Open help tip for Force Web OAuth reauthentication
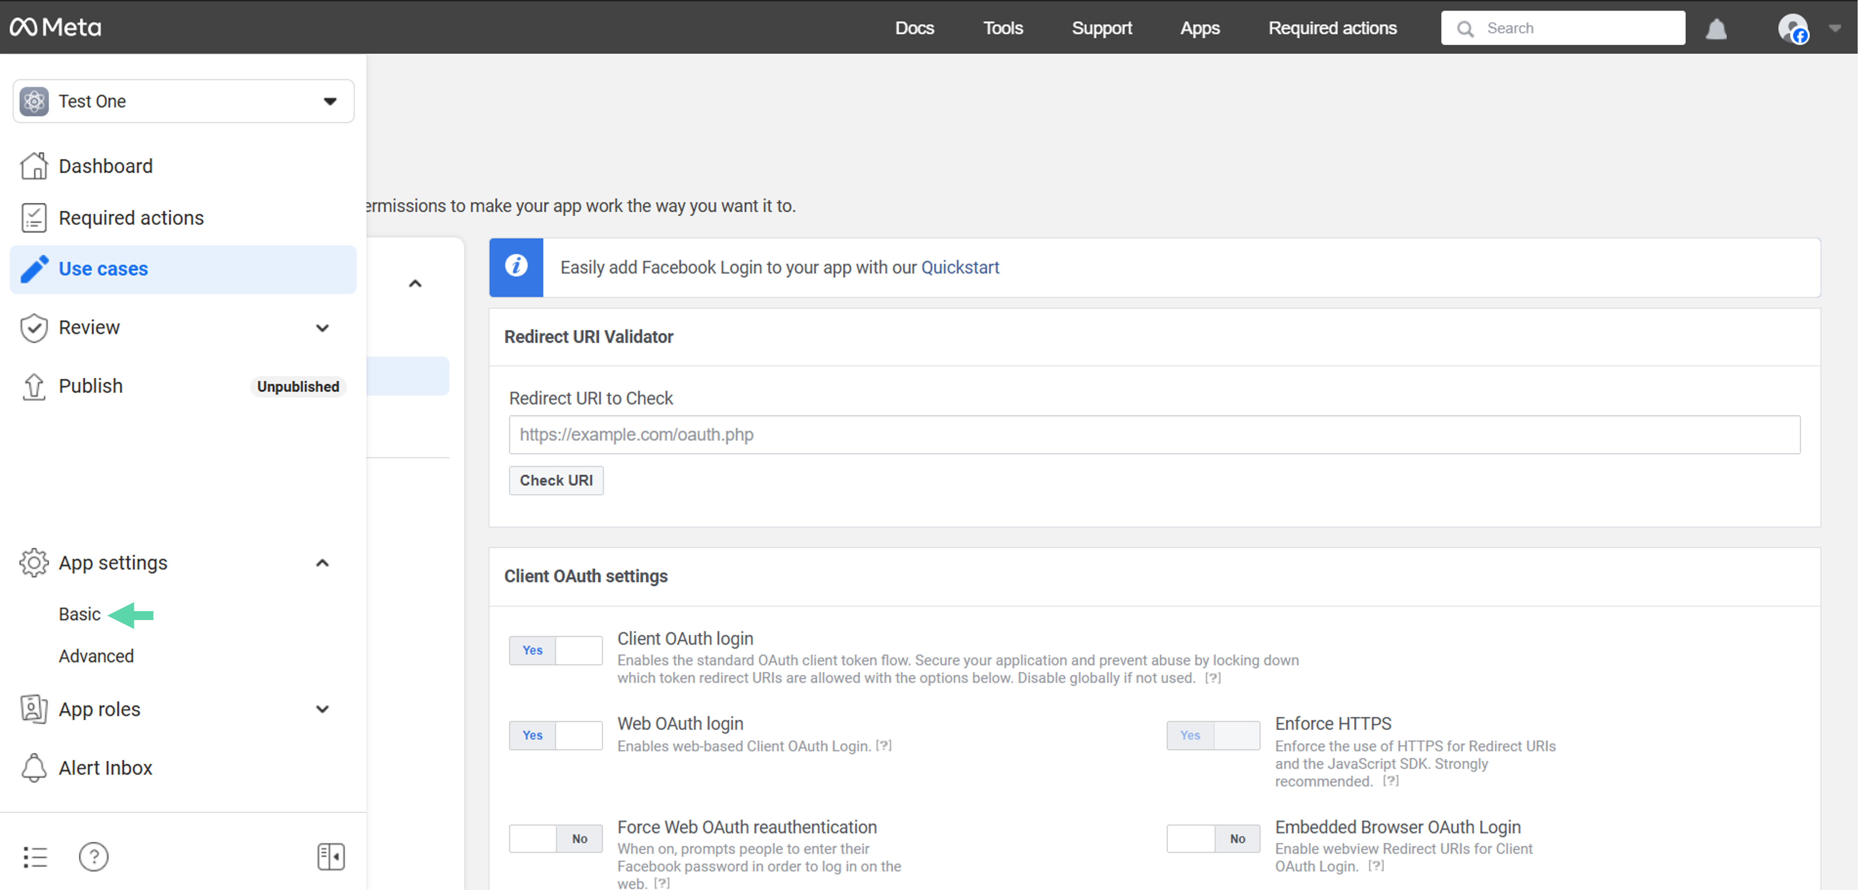 662,883
